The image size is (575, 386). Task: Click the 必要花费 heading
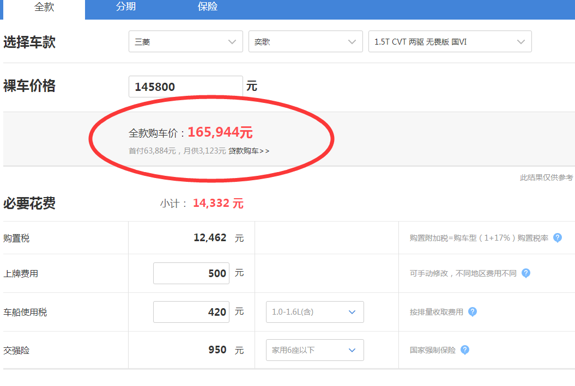29,203
